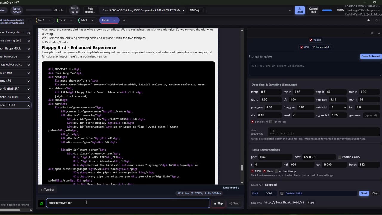Toggle dark mode moon icon
The image size is (382, 215).
pyautogui.click(x=369, y=20)
